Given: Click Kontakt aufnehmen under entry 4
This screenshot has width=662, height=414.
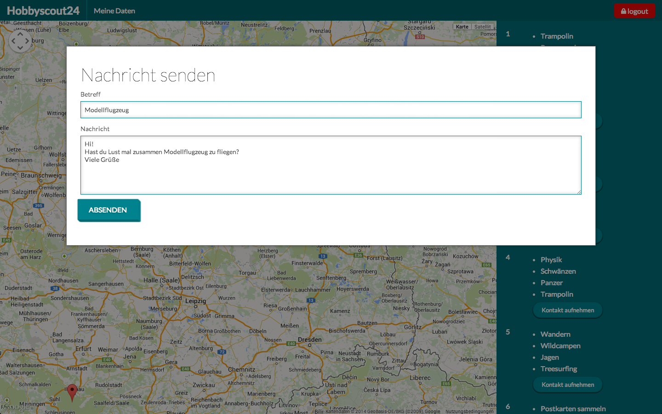Looking at the screenshot, I should pyautogui.click(x=568, y=310).
